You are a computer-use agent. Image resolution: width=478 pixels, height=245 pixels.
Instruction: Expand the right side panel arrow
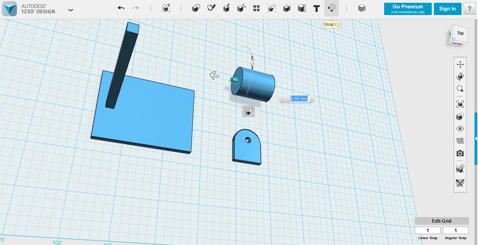pyautogui.click(x=476, y=138)
